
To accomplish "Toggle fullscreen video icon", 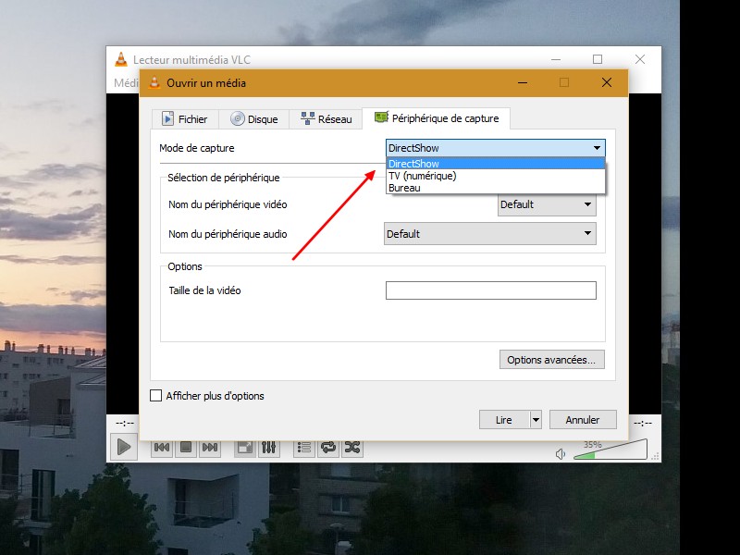I will click(244, 448).
